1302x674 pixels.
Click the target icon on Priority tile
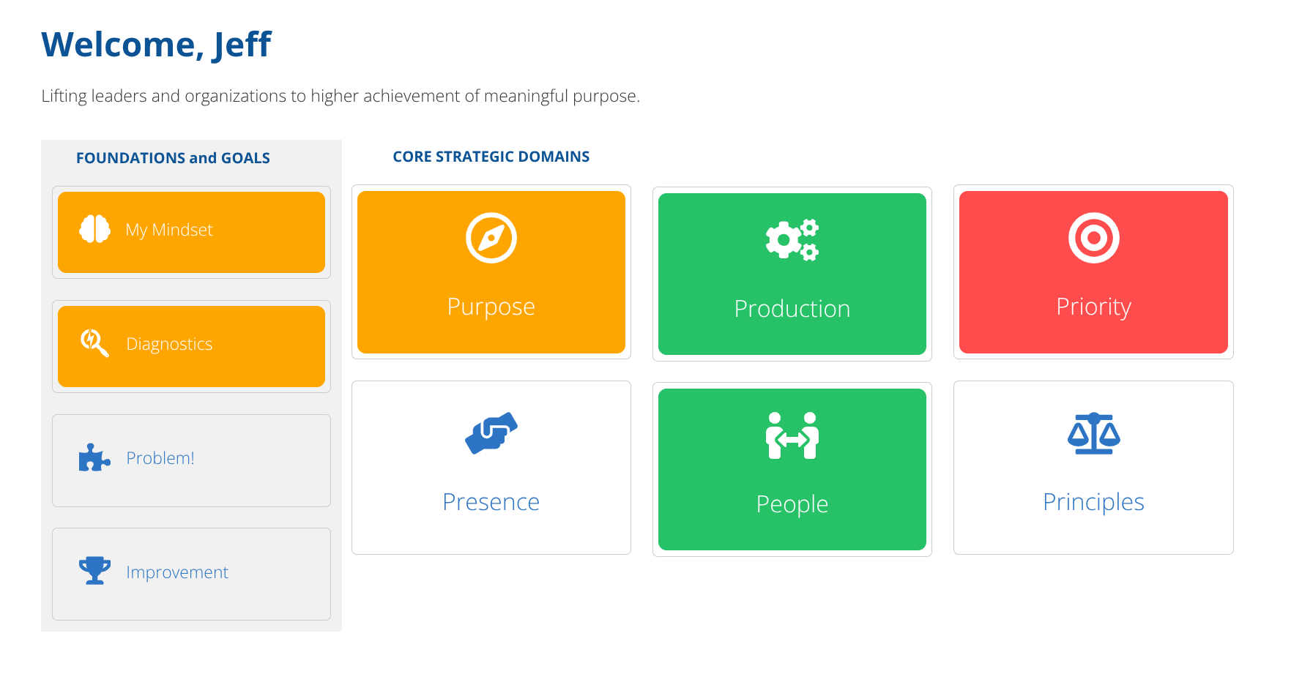point(1093,238)
